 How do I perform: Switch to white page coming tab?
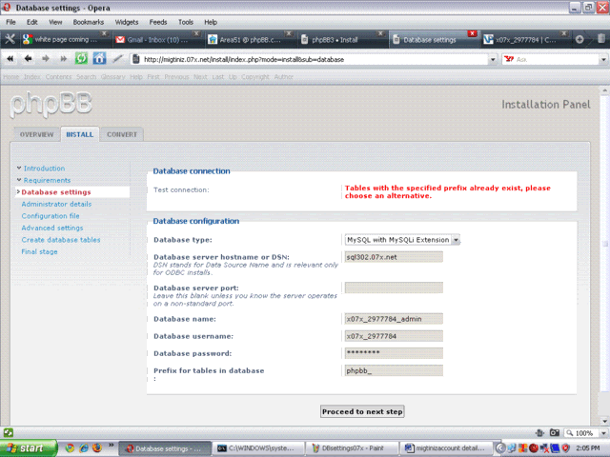click(x=64, y=40)
